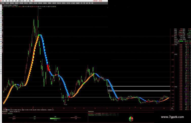Open the 系统 menu
This screenshot has height=123, width=191.
3,1
